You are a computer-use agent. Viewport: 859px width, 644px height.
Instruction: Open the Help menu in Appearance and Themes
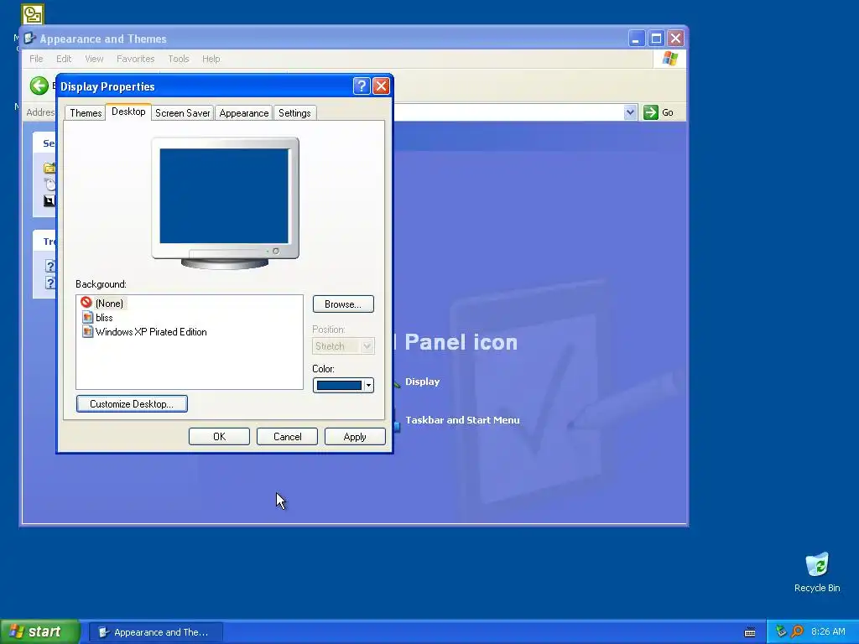point(211,59)
